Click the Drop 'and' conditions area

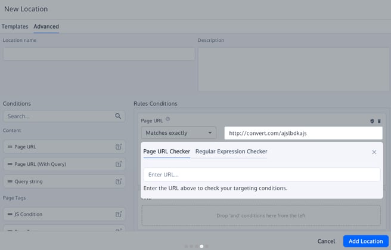pos(261,215)
